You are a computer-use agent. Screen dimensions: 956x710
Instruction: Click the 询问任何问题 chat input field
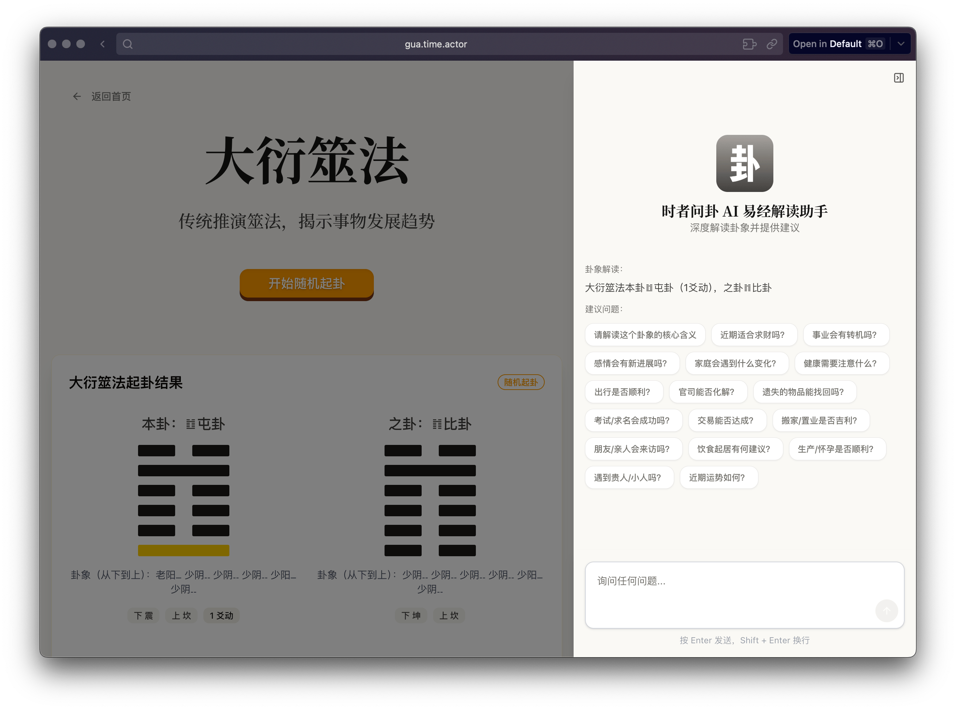744,595
